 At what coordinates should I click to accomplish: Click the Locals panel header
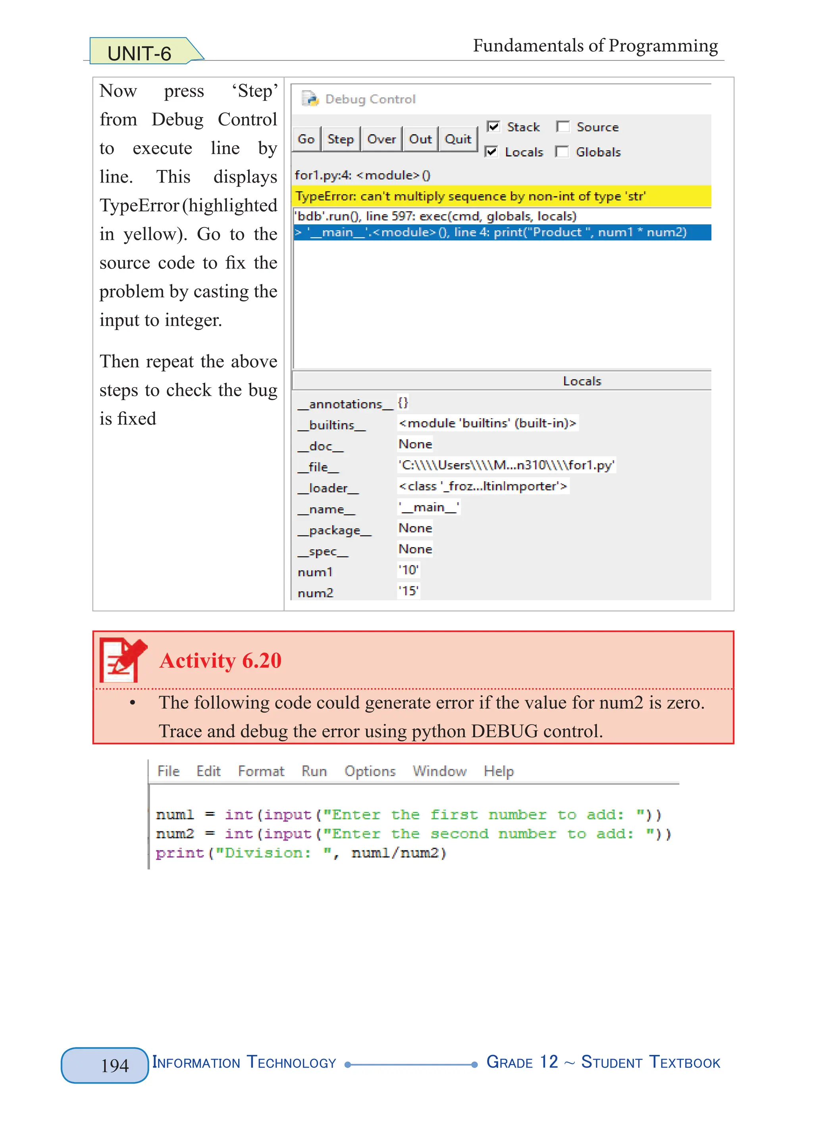click(502, 381)
